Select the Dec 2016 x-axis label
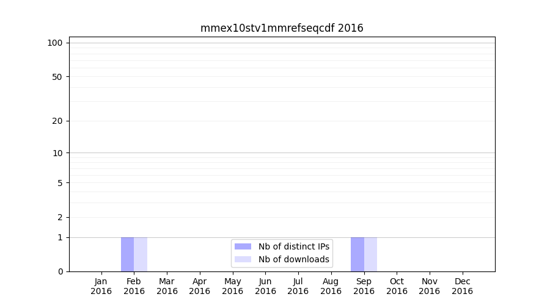The image size is (550, 305). coord(462,286)
